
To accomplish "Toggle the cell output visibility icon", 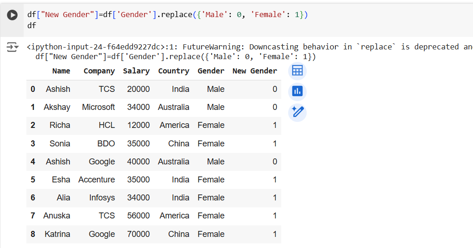I will click(x=13, y=47).
